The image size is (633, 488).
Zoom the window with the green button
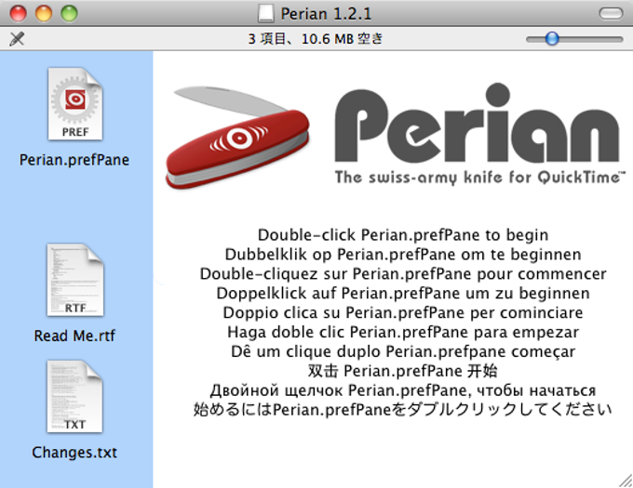69,13
